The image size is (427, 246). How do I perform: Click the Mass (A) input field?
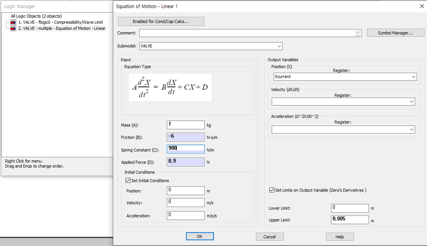[x=185, y=125]
